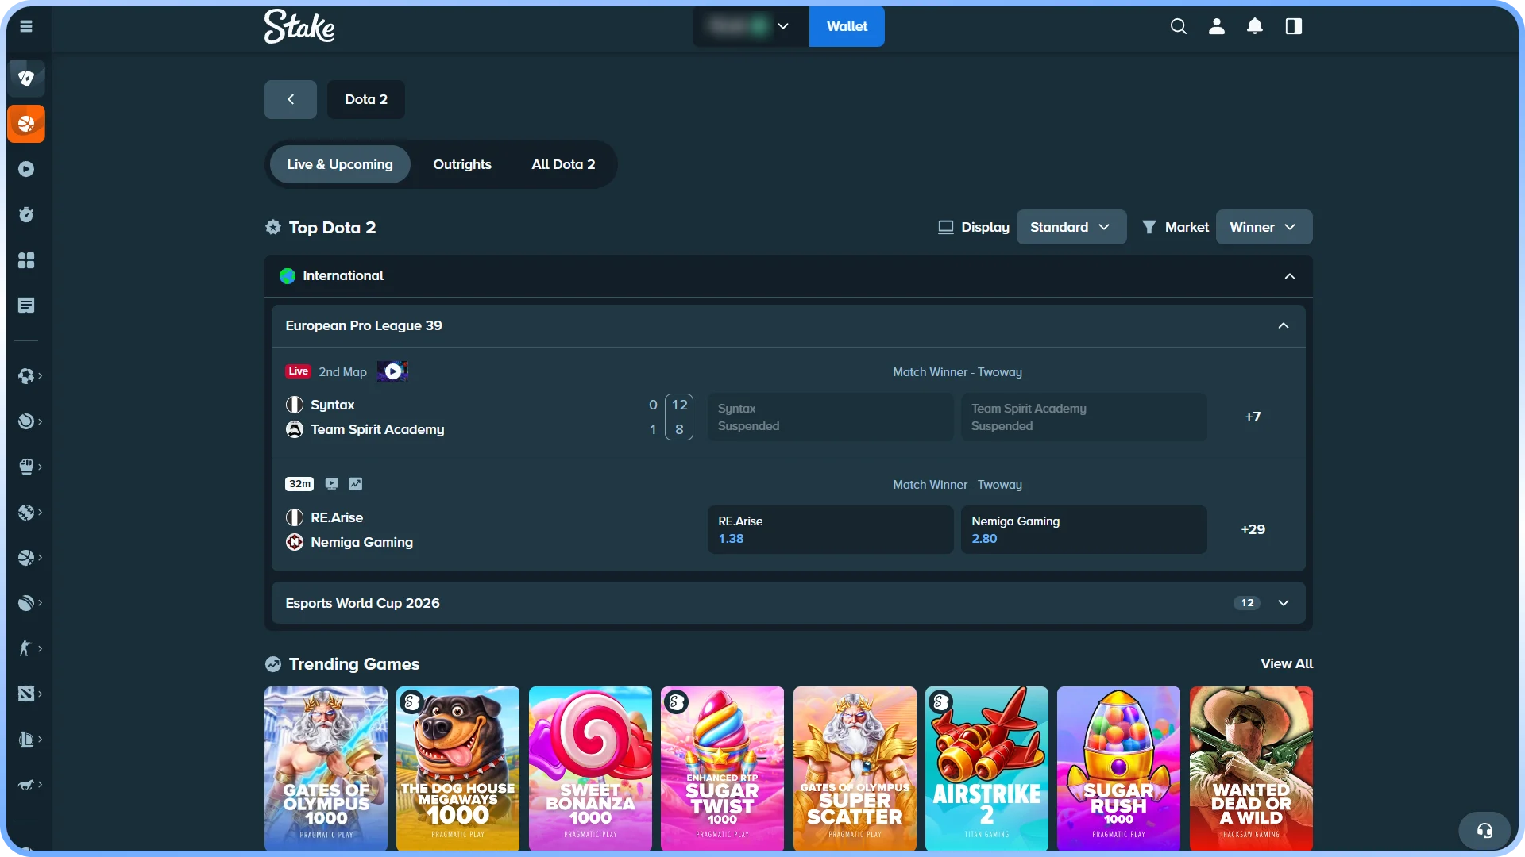Viewport: 1525px width, 857px height.
Task: Open Sweet Bonanza 1000 game thumbnail
Action: [x=590, y=768]
